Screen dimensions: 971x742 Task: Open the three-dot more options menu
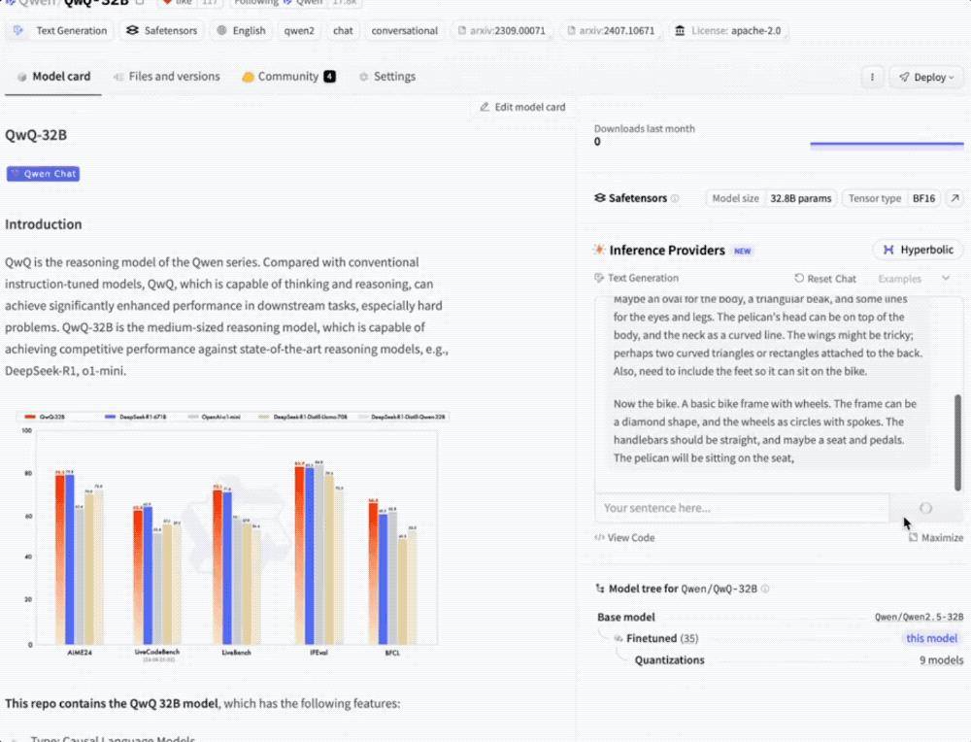(872, 77)
